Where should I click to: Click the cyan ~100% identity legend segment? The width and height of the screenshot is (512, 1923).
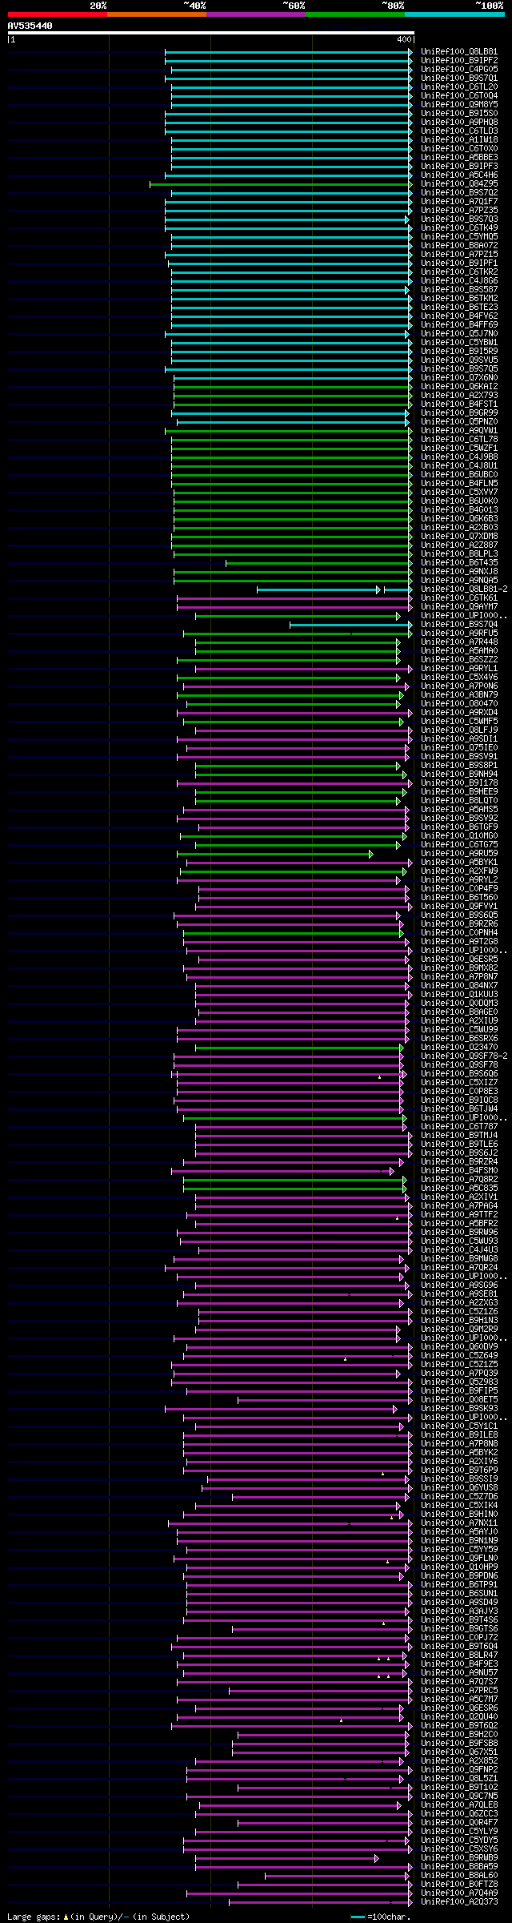coord(454,14)
